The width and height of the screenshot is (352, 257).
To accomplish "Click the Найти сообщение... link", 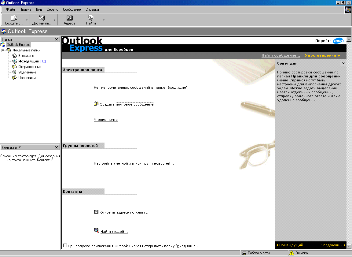I will [280, 56].
